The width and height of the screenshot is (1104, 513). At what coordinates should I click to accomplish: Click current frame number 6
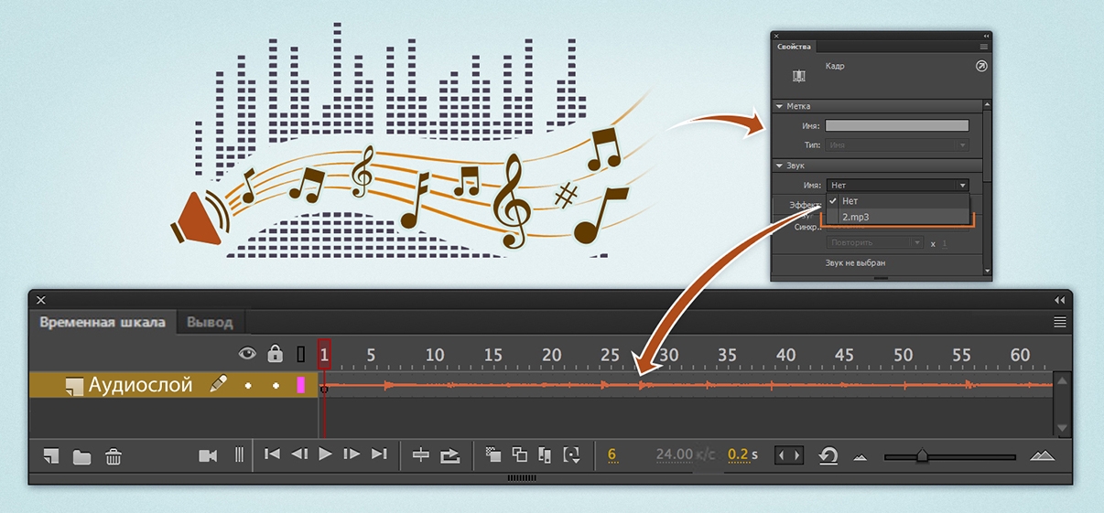coord(612,454)
